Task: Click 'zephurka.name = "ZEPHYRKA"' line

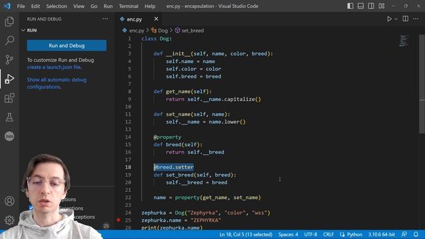Action: pyautogui.click(x=181, y=220)
